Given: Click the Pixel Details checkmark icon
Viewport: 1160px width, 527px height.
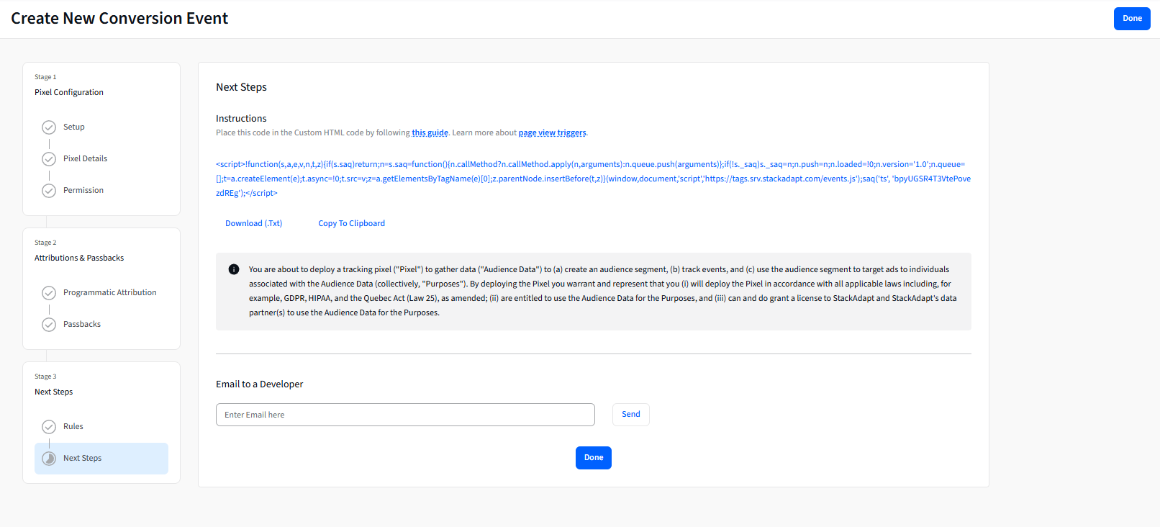Looking at the screenshot, I should point(49,159).
